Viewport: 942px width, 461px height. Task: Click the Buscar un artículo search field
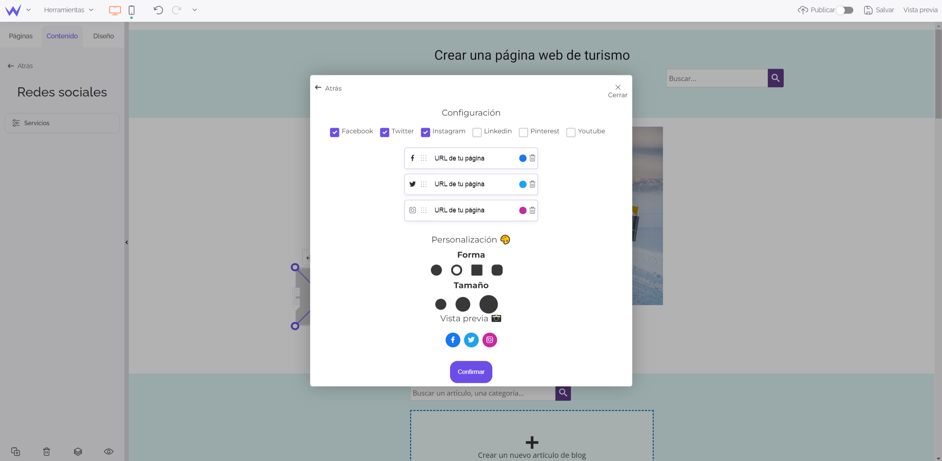click(x=483, y=393)
